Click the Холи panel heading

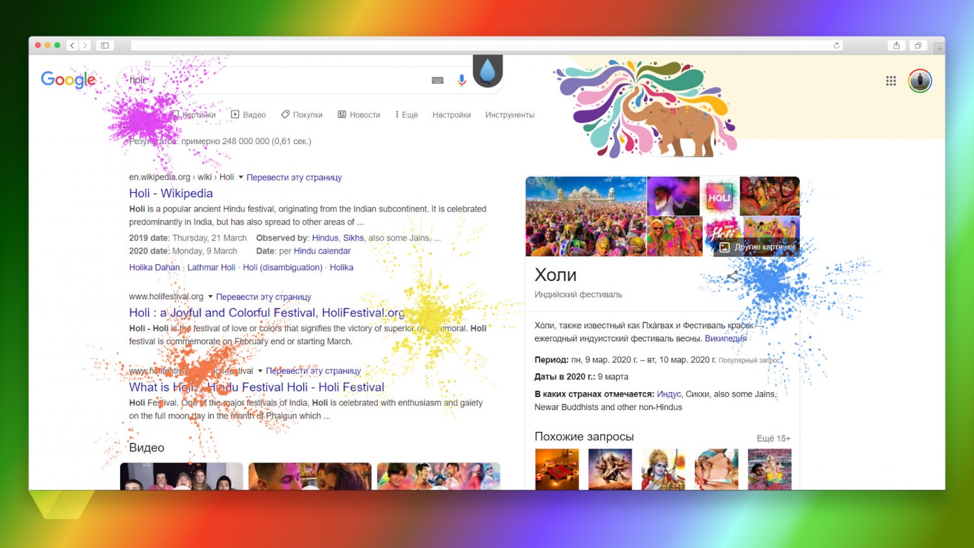(555, 275)
